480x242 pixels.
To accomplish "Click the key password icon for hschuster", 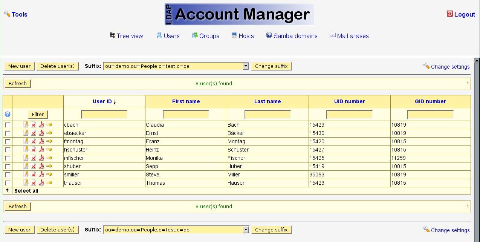I will point(49,150).
